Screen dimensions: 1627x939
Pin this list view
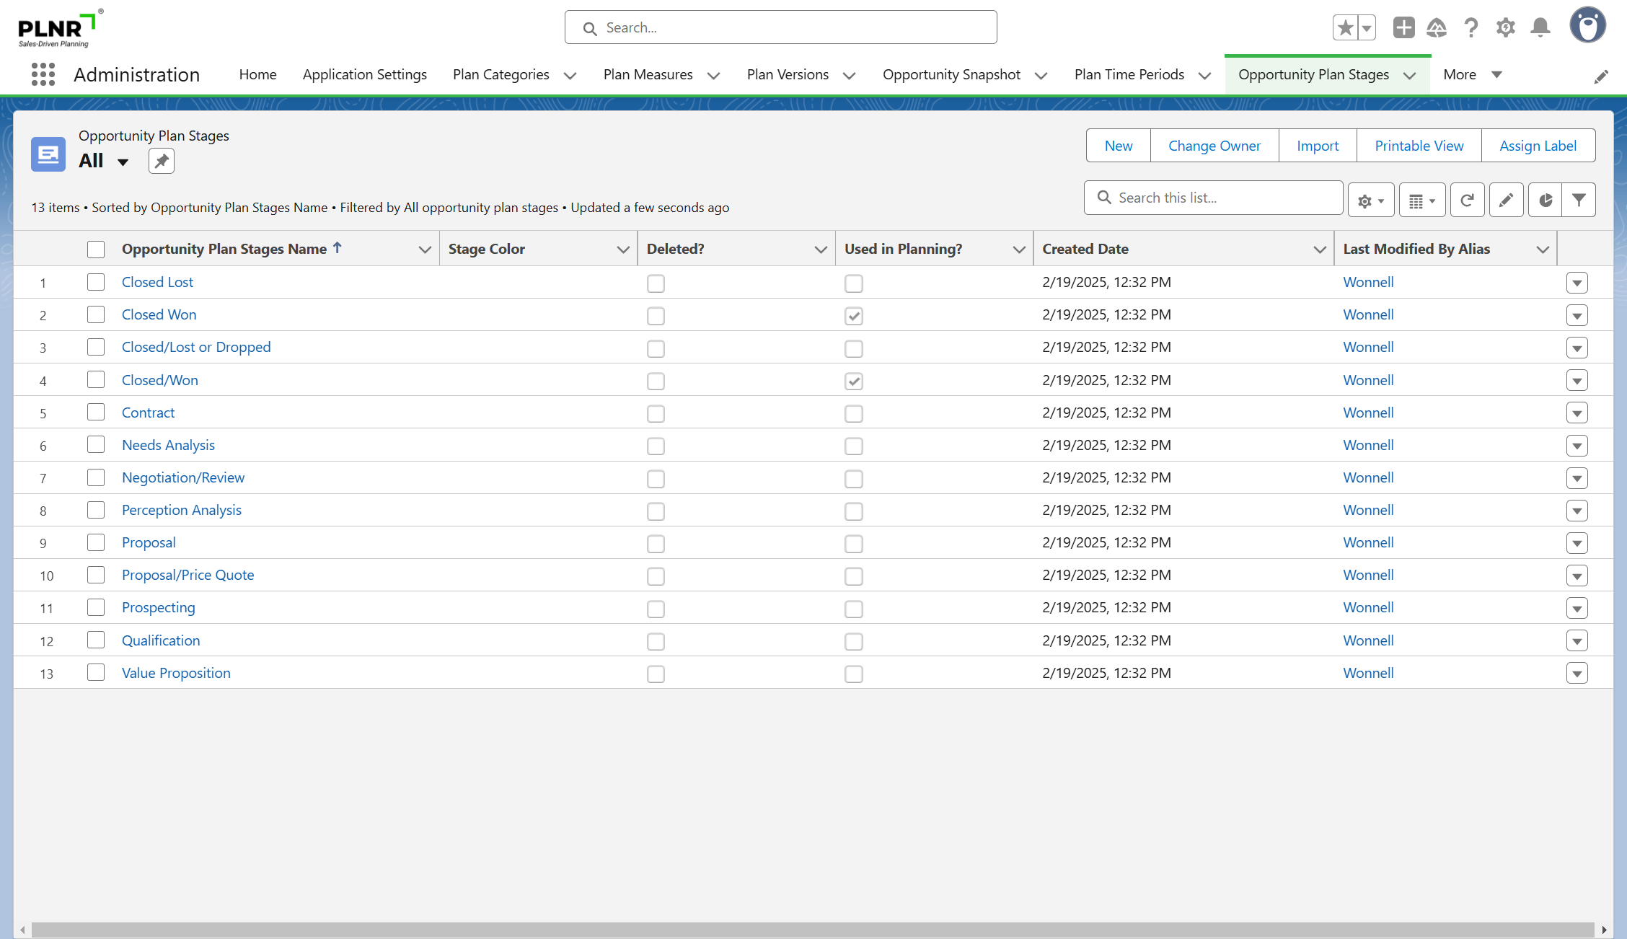(x=162, y=161)
